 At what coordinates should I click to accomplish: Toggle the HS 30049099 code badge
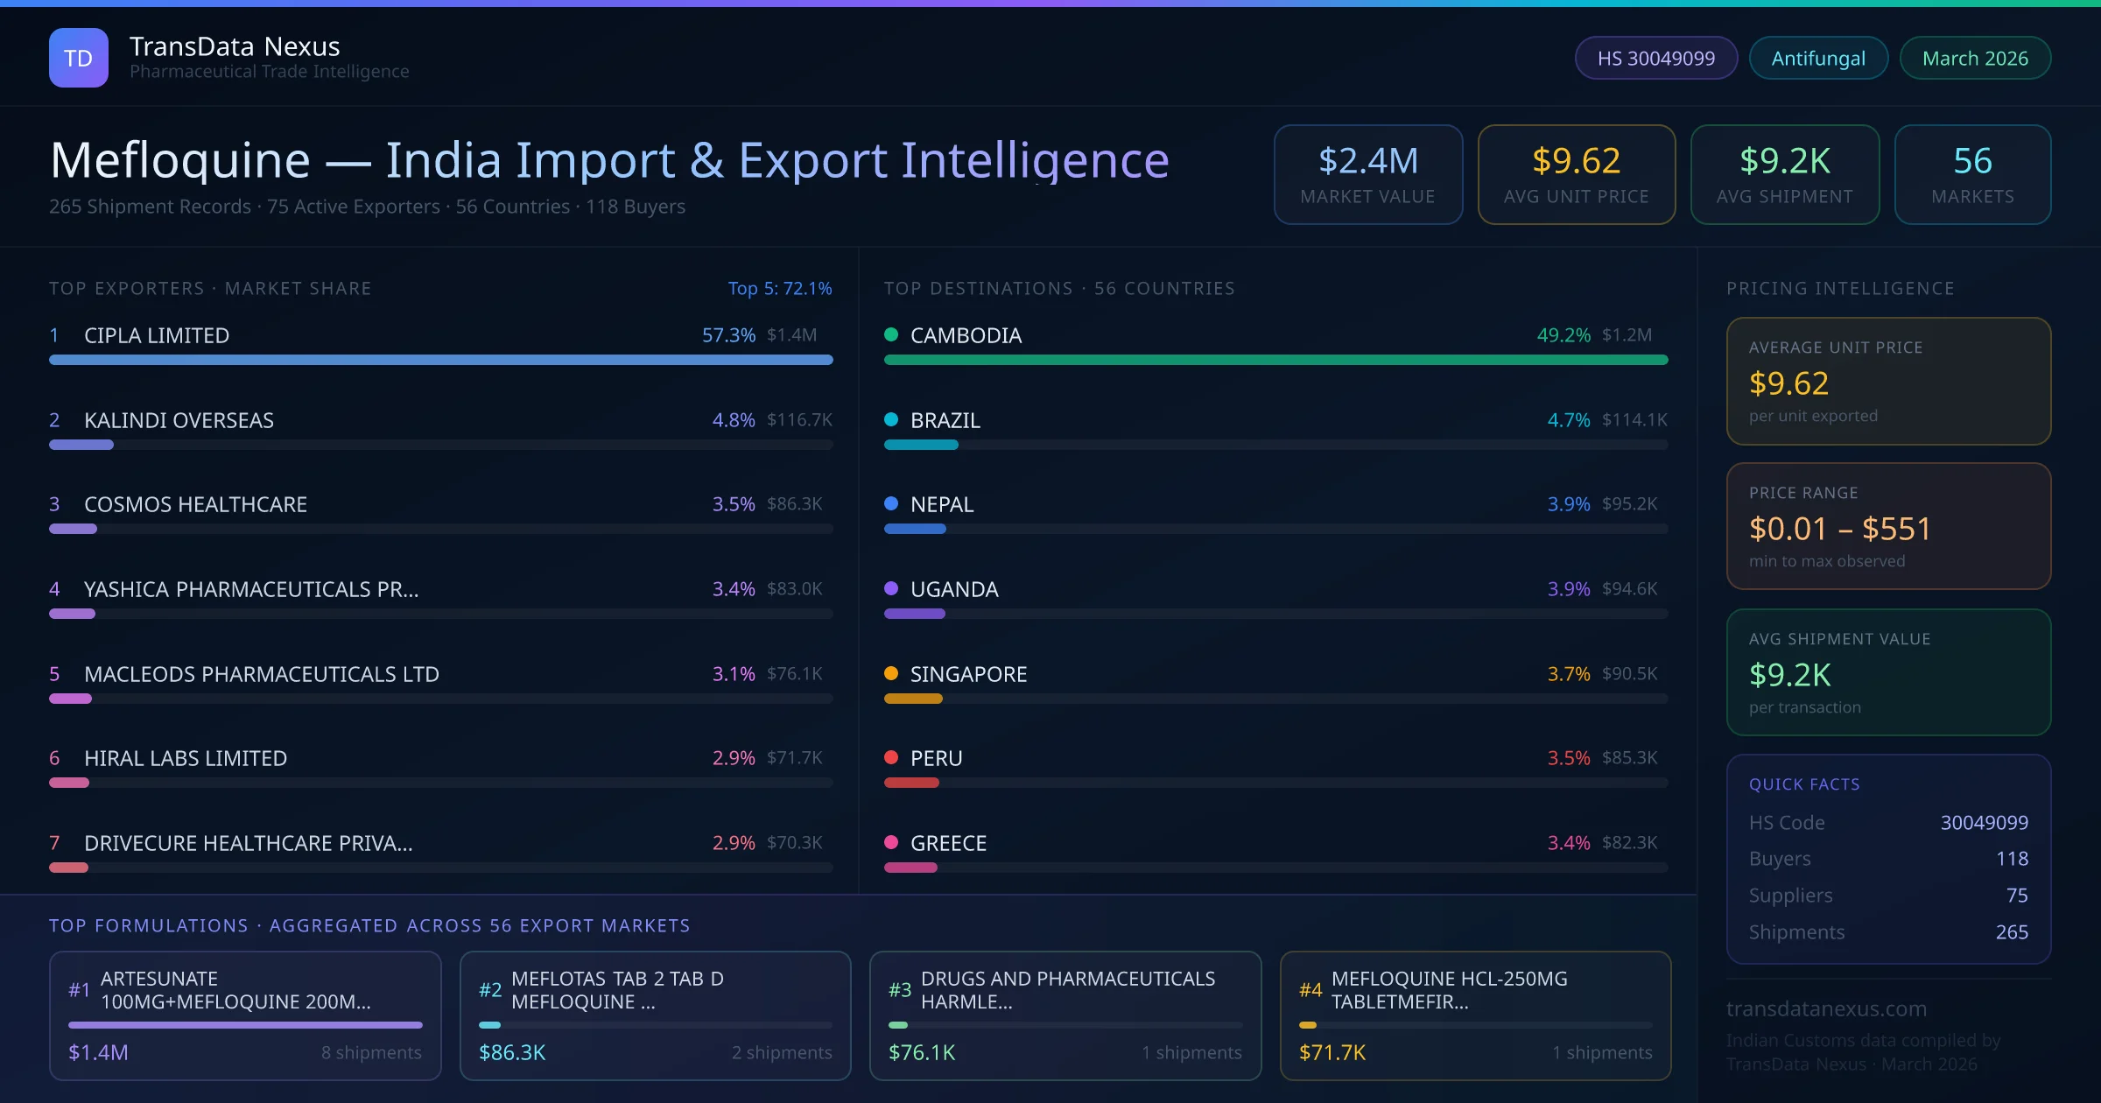(x=1655, y=58)
